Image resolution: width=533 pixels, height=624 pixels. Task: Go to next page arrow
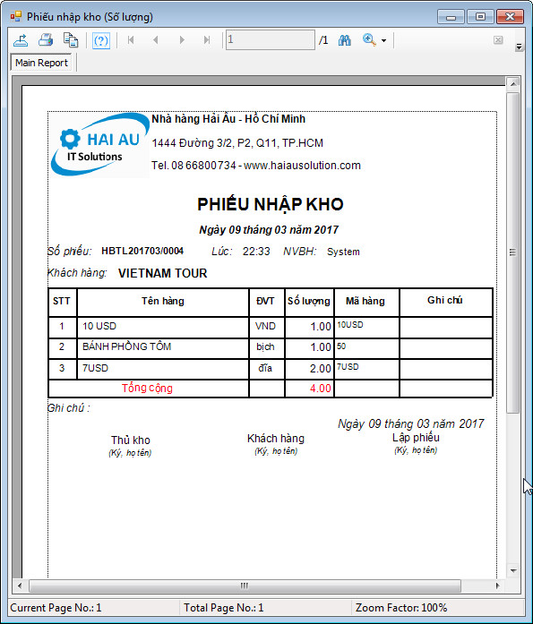(x=182, y=40)
